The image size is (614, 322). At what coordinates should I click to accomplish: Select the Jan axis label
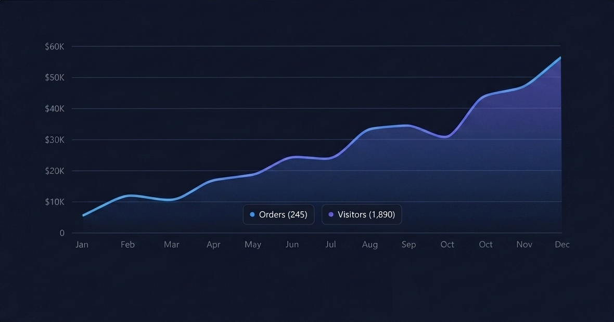coord(82,244)
